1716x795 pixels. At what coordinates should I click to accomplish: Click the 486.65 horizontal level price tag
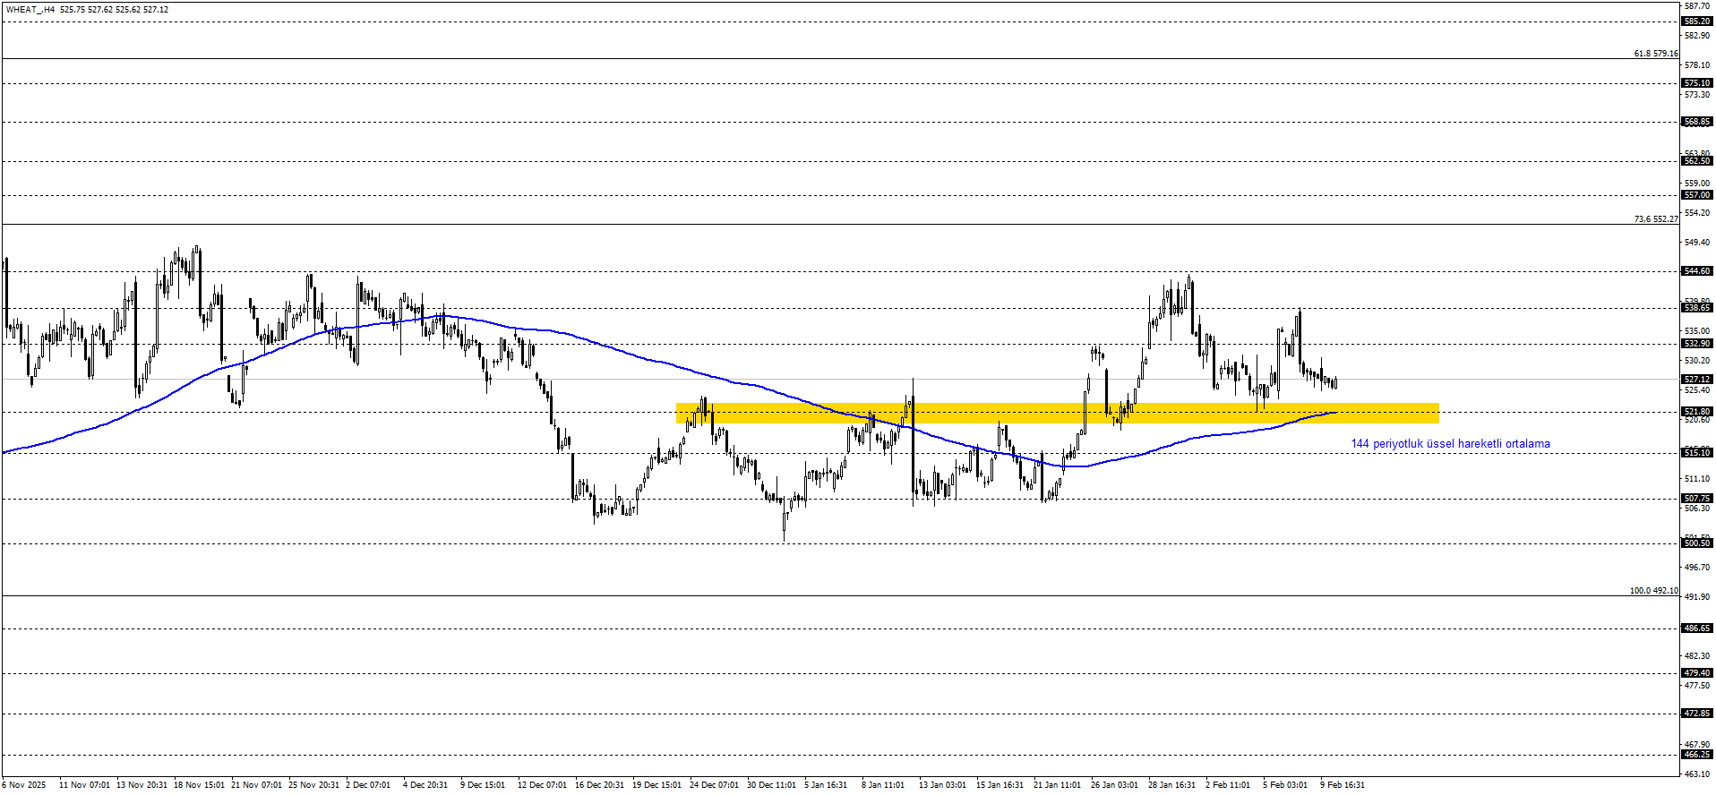click(x=1697, y=628)
